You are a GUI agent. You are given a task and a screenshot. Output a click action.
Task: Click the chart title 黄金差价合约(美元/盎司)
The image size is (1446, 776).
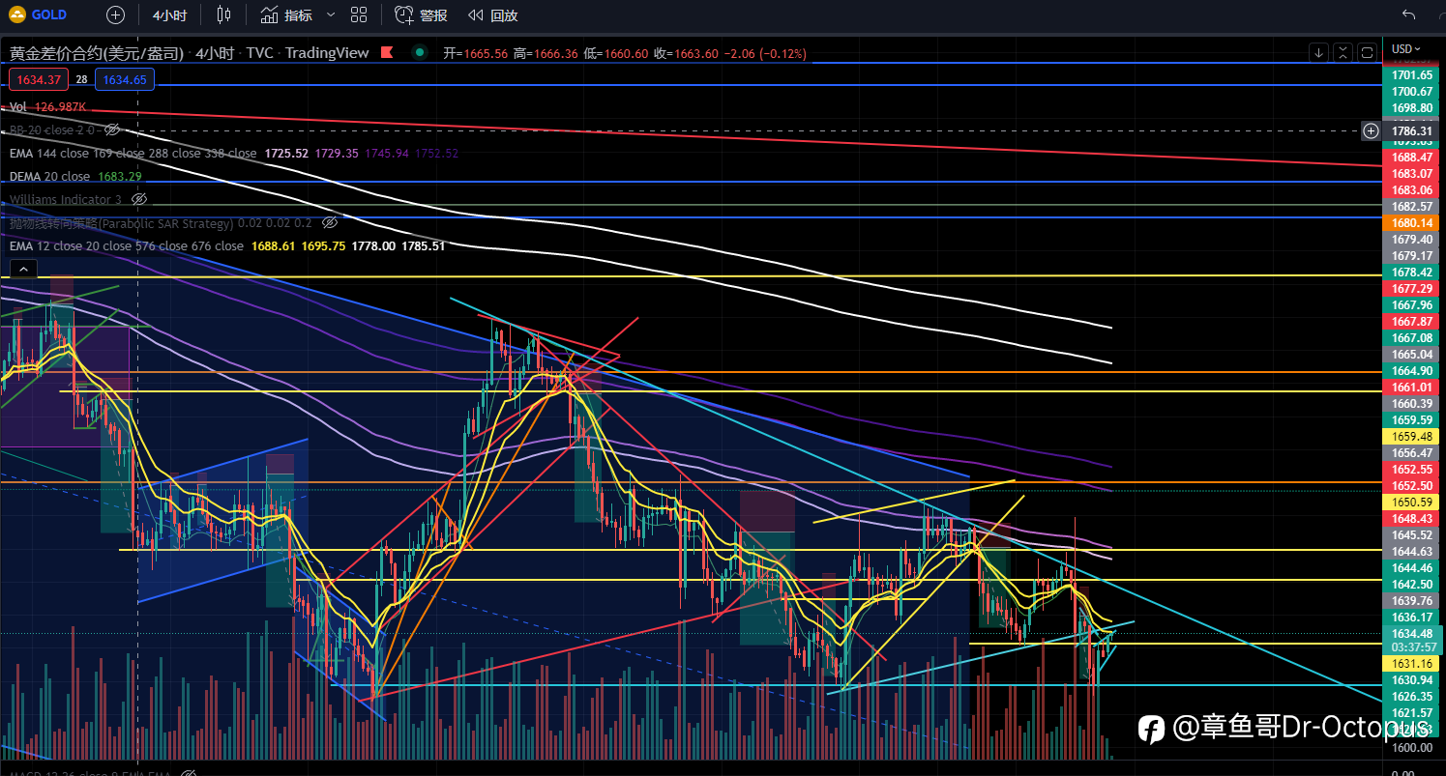(x=97, y=53)
